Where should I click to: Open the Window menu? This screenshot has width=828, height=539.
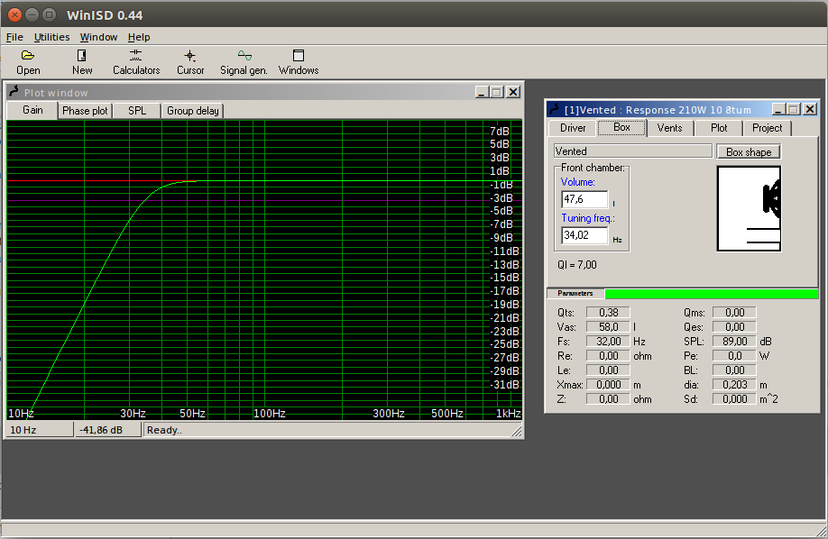(98, 37)
